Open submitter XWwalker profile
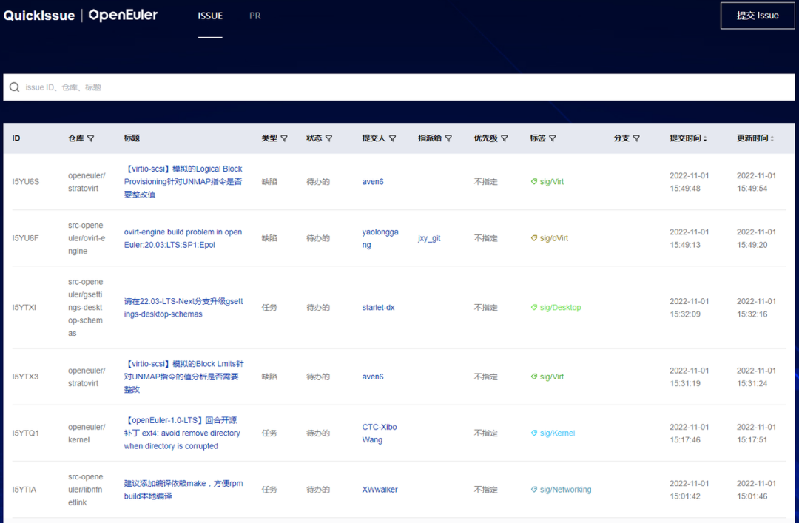The image size is (799, 523). point(380,490)
